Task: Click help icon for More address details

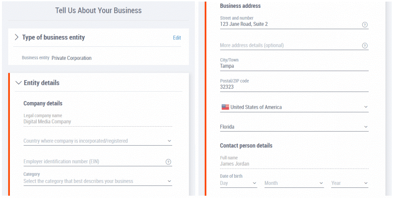Action: click(365, 46)
